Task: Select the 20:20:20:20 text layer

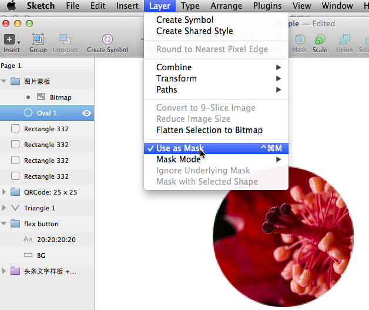Action: pyautogui.click(x=56, y=240)
